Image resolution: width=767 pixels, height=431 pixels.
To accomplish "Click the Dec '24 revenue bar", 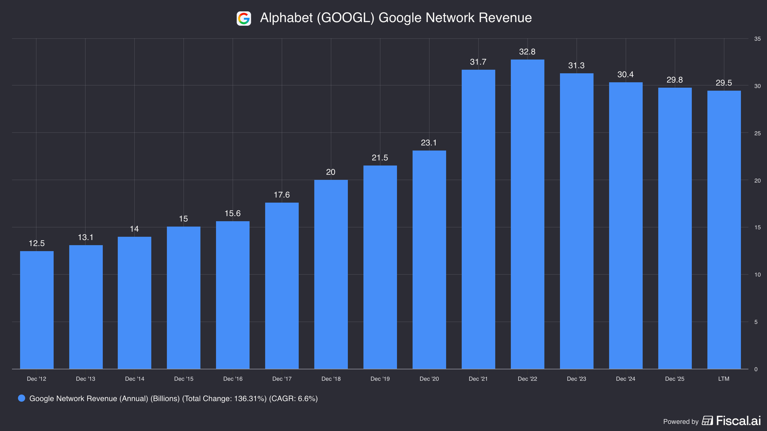I will [x=626, y=226].
